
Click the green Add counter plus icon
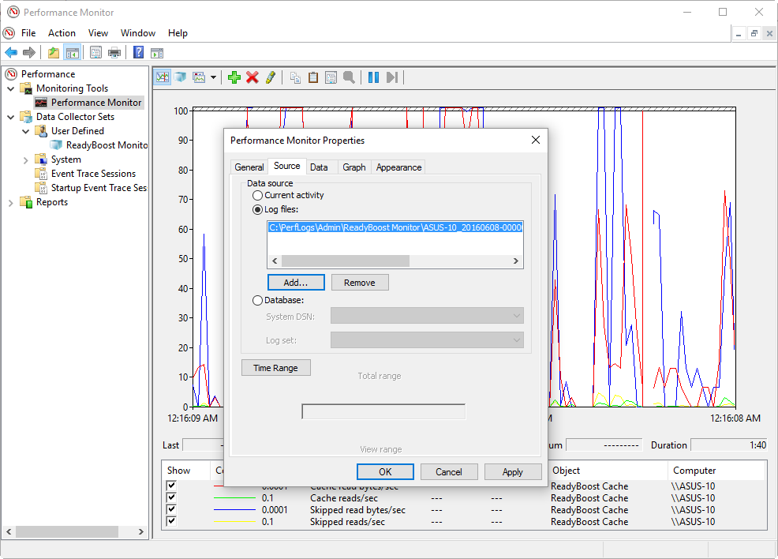pos(234,77)
